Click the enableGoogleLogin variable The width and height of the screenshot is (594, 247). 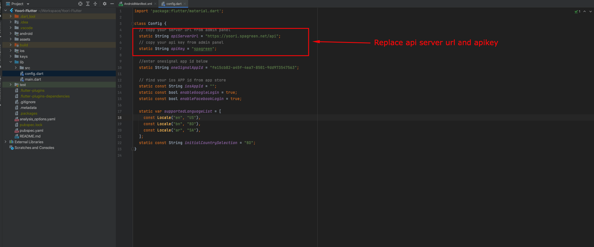pyautogui.click(x=200, y=92)
